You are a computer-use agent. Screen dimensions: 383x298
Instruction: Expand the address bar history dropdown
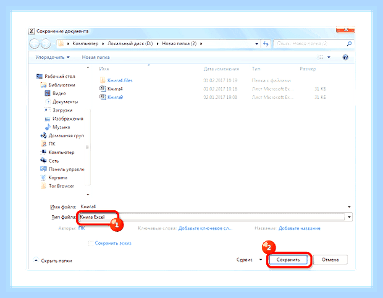pos(256,44)
